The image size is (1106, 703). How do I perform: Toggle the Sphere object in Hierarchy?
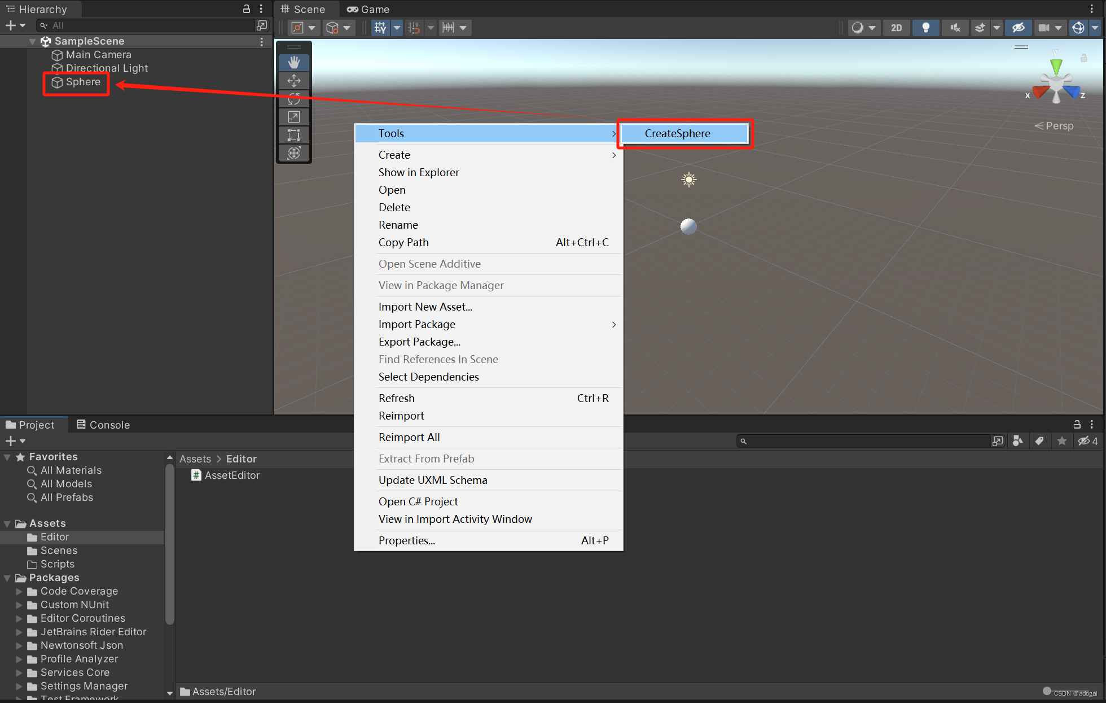click(81, 81)
